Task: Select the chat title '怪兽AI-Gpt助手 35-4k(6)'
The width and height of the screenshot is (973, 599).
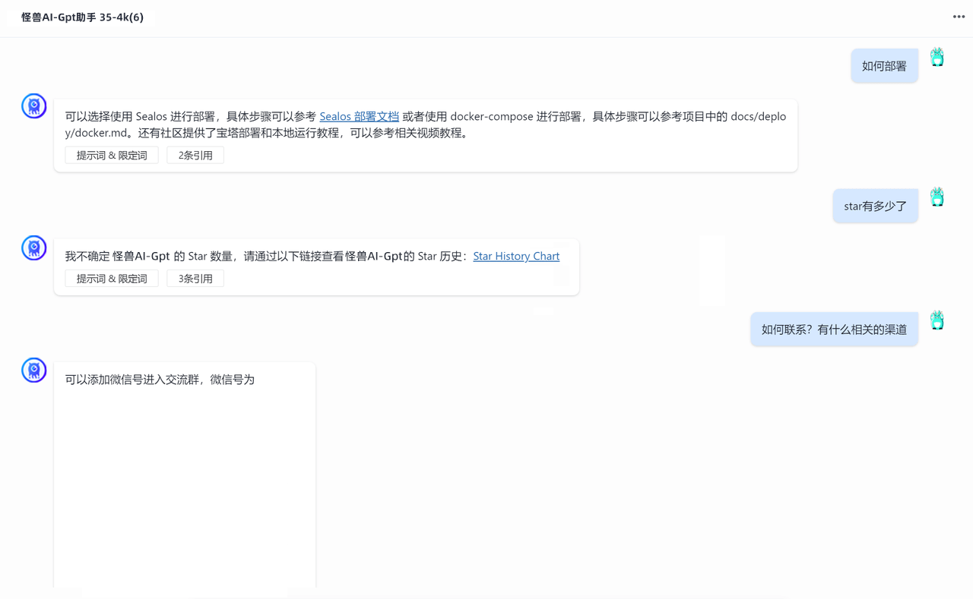Action: pyautogui.click(x=82, y=17)
